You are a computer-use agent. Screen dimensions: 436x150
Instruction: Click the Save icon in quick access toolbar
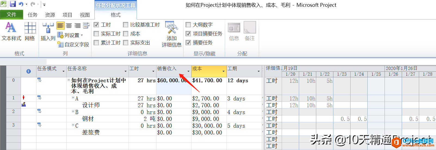(x=13, y=4)
